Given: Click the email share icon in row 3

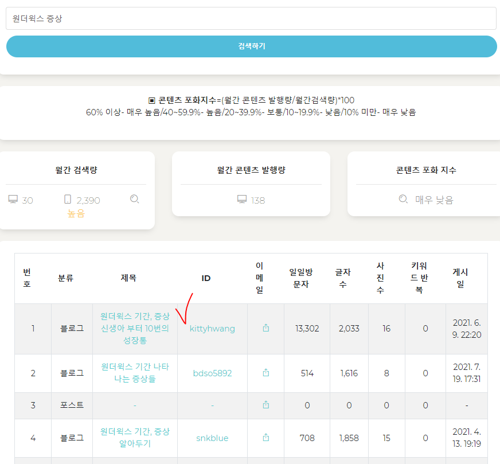Looking at the screenshot, I should pos(265,405).
